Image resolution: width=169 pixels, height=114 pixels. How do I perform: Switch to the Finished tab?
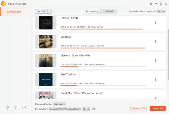point(109,11)
